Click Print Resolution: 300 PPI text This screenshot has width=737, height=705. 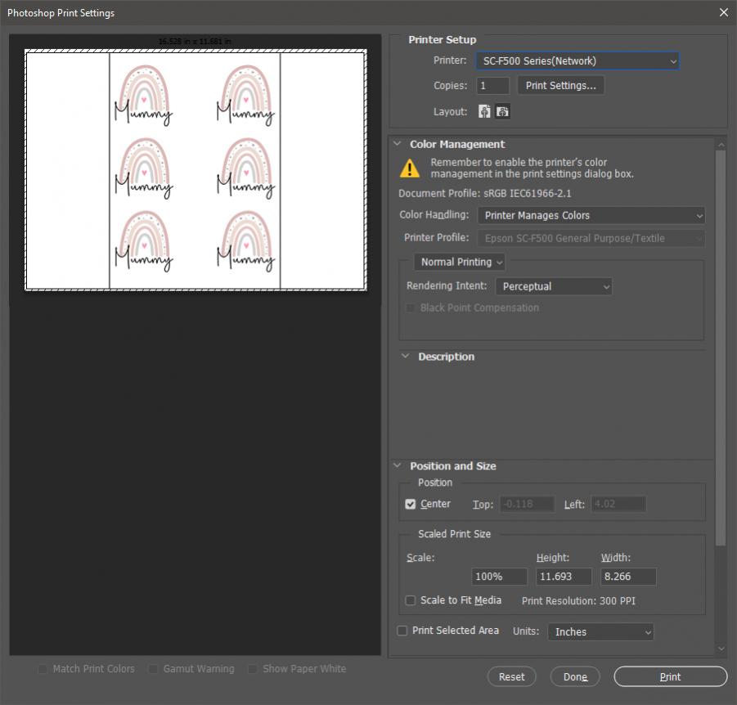tap(578, 600)
